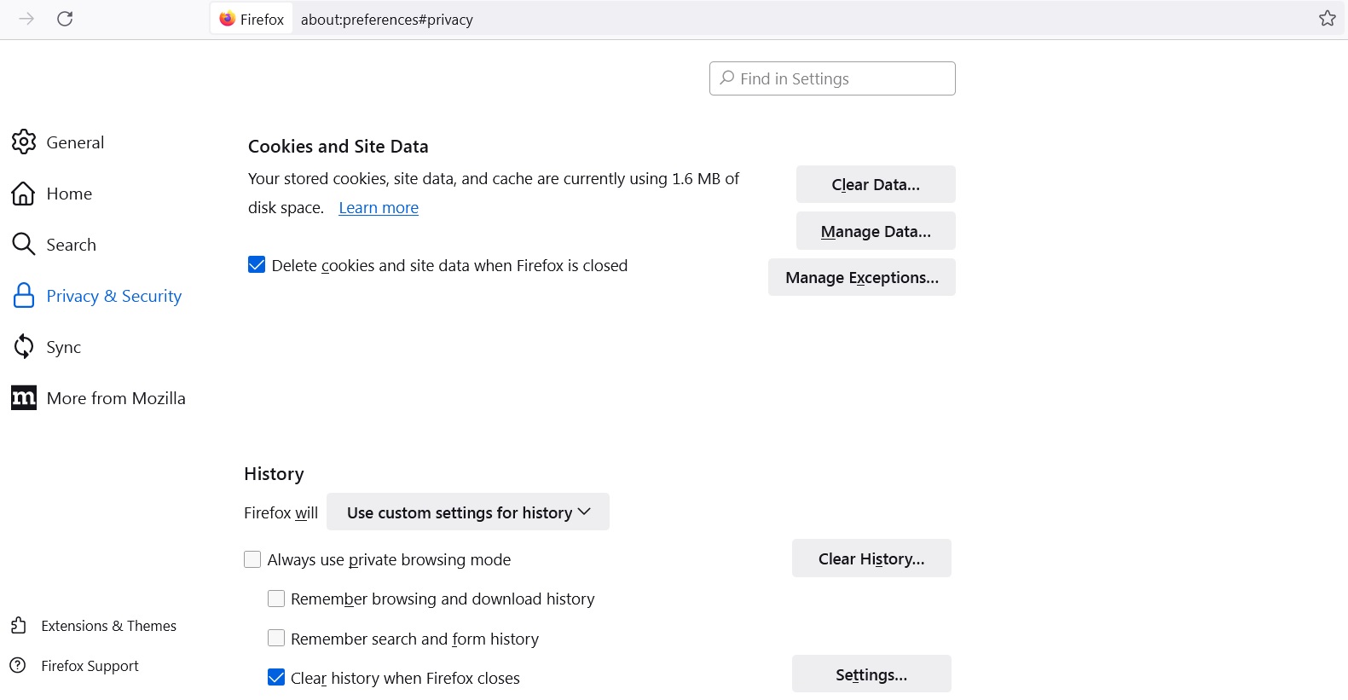Bookmark this page with the star icon
This screenshot has height=700, width=1348.
(x=1327, y=19)
